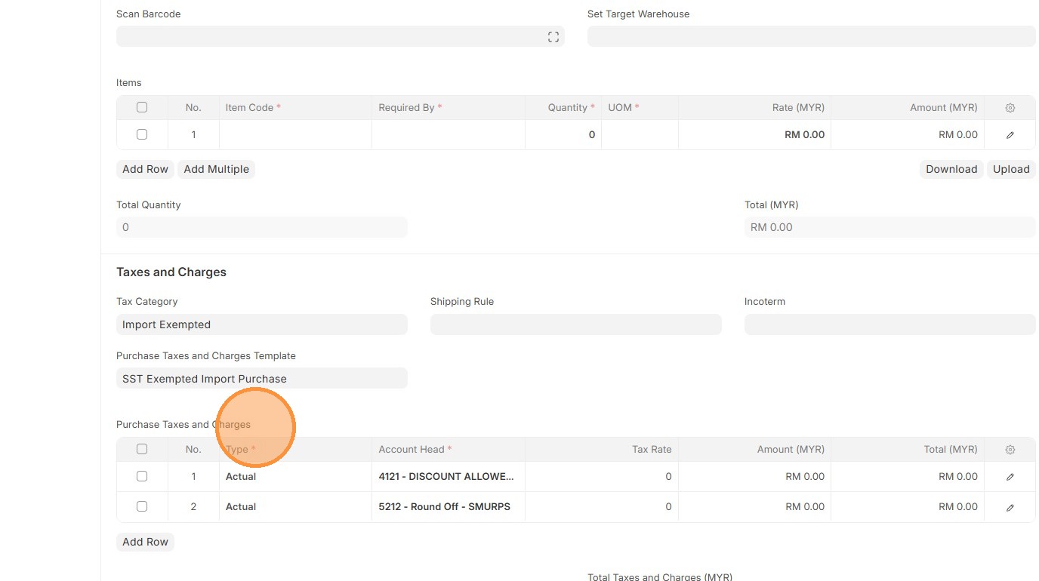This screenshot has width=1039, height=581.
Task: Focus the Set Target Warehouse field
Action: 811,36
